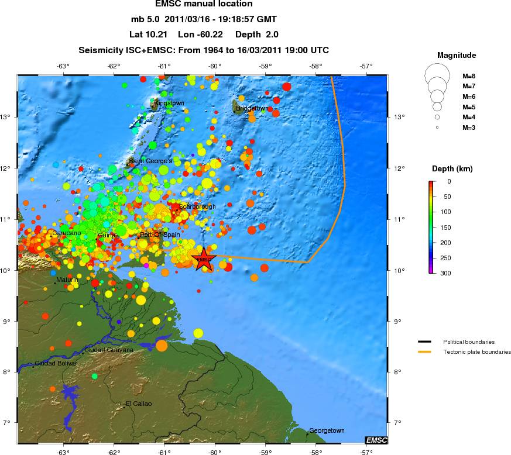Click the Guiria city label
The width and height of the screenshot is (511, 455).
tap(107, 236)
